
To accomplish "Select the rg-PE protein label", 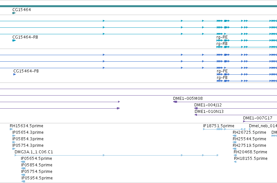I will tap(222, 71).
